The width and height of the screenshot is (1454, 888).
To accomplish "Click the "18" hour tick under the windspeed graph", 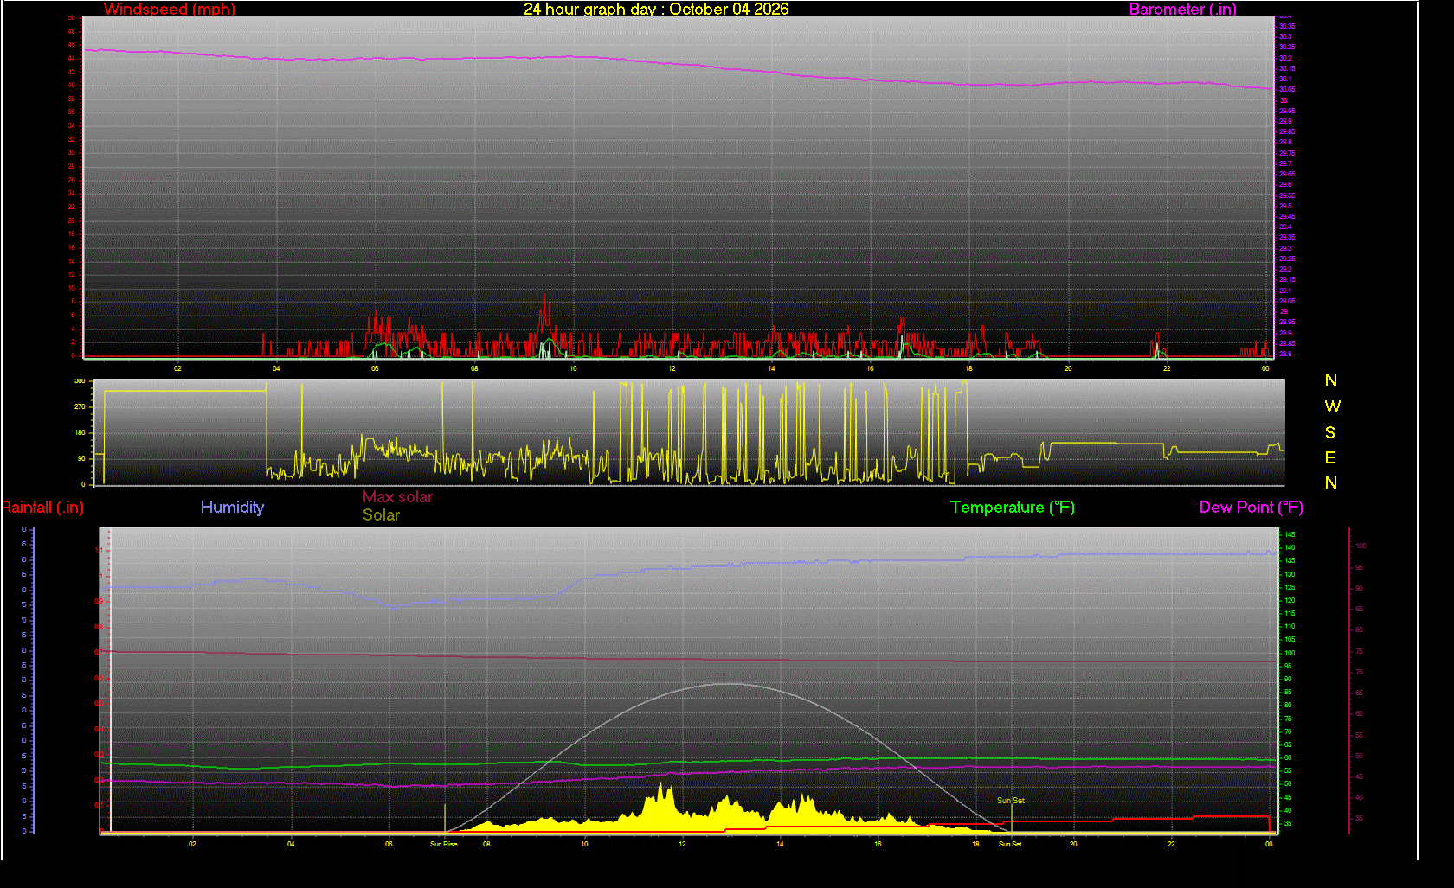I will tap(968, 368).
